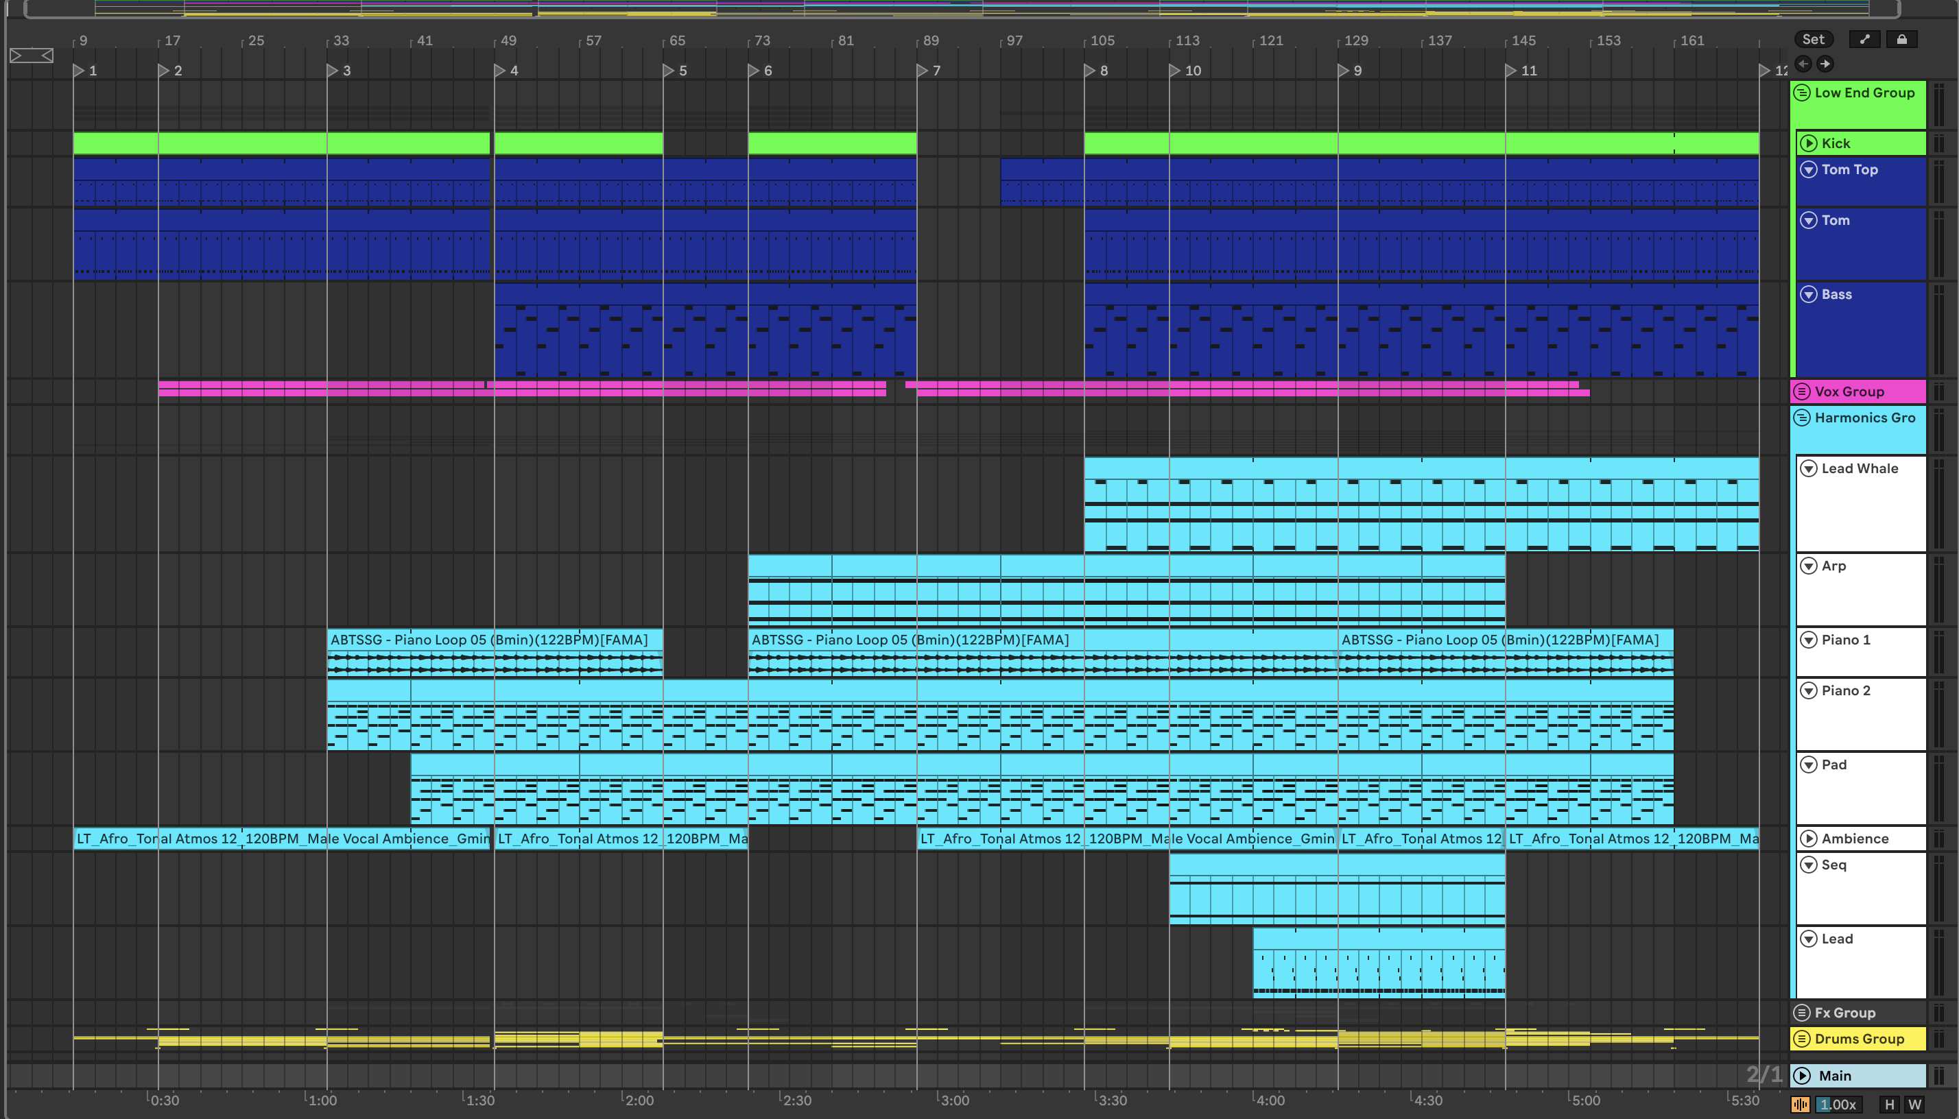Click the Kick track unfold icon
The image size is (1959, 1119).
1808,143
